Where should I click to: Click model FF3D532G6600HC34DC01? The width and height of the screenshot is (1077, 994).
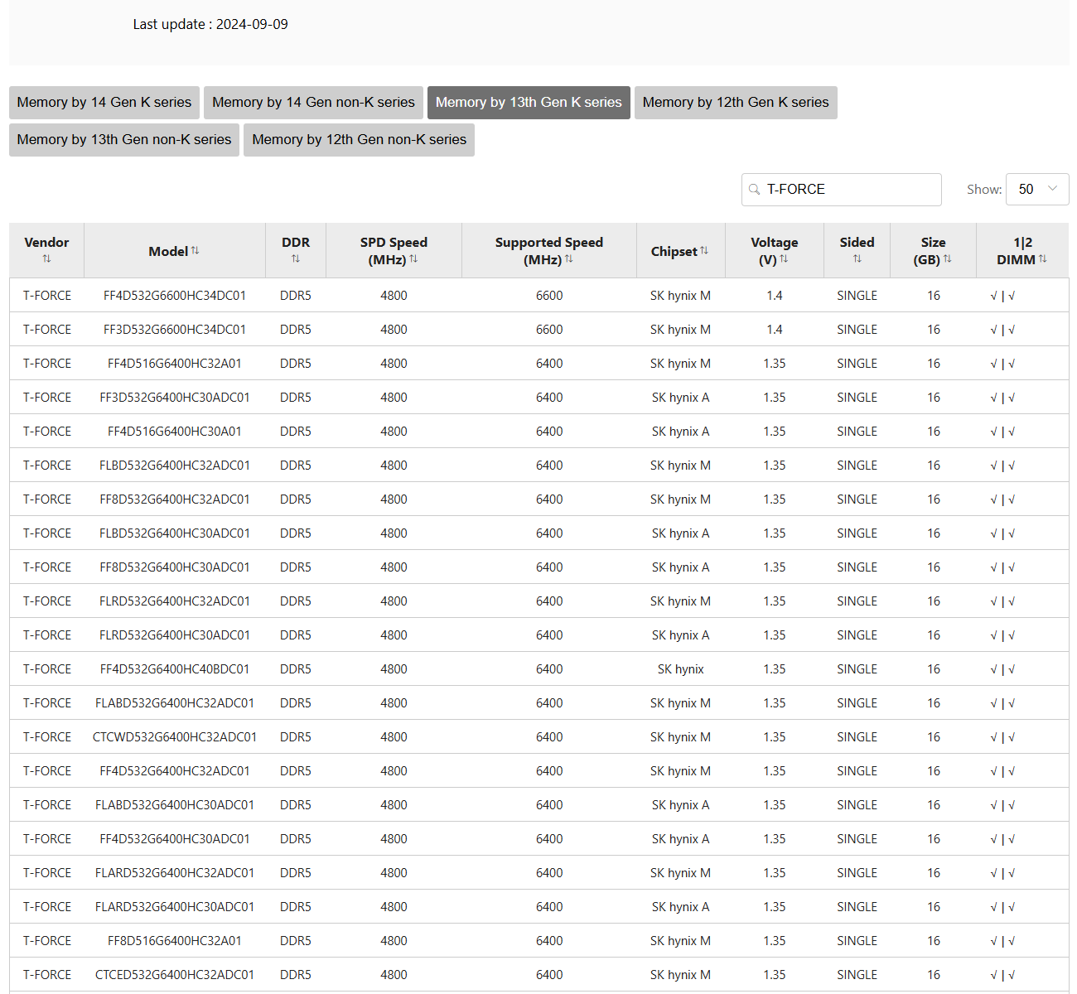[x=175, y=330]
